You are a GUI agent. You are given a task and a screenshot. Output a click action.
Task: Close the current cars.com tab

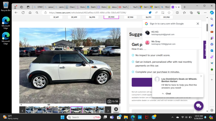(x=179, y=7)
